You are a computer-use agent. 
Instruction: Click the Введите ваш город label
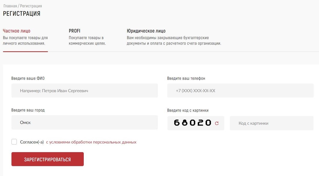click(28, 110)
